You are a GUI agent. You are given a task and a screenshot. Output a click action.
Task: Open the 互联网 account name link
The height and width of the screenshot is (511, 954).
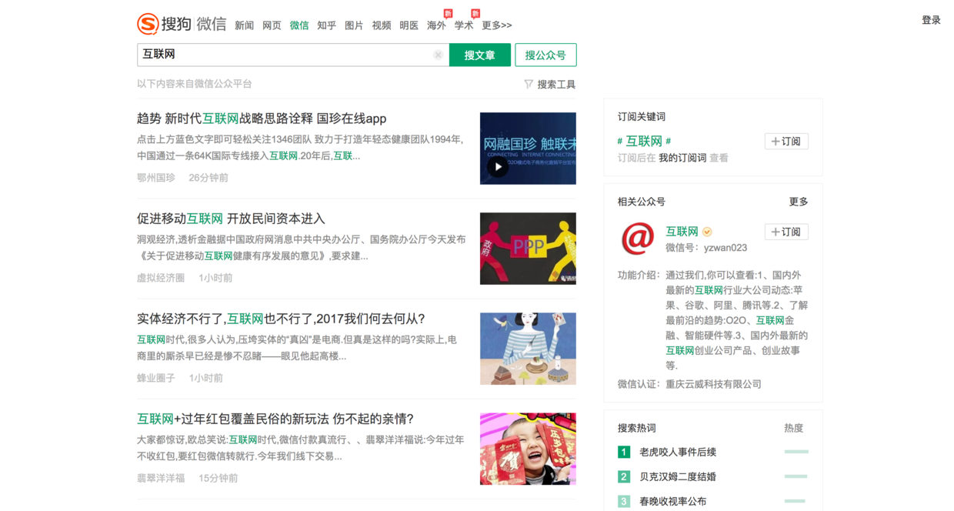[682, 231]
